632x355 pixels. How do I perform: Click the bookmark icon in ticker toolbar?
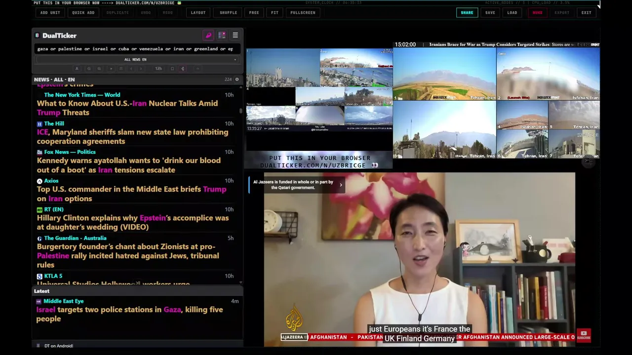(x=172, y=69)
